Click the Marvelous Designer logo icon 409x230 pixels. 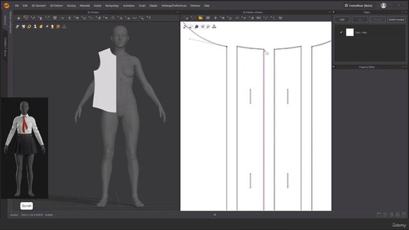click(6, 6)
